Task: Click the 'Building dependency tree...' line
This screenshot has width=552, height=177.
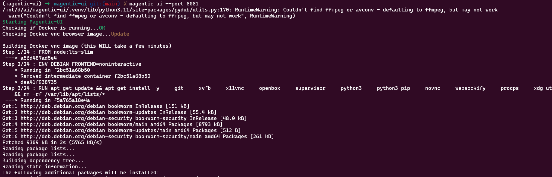Action: click(43, 160)
